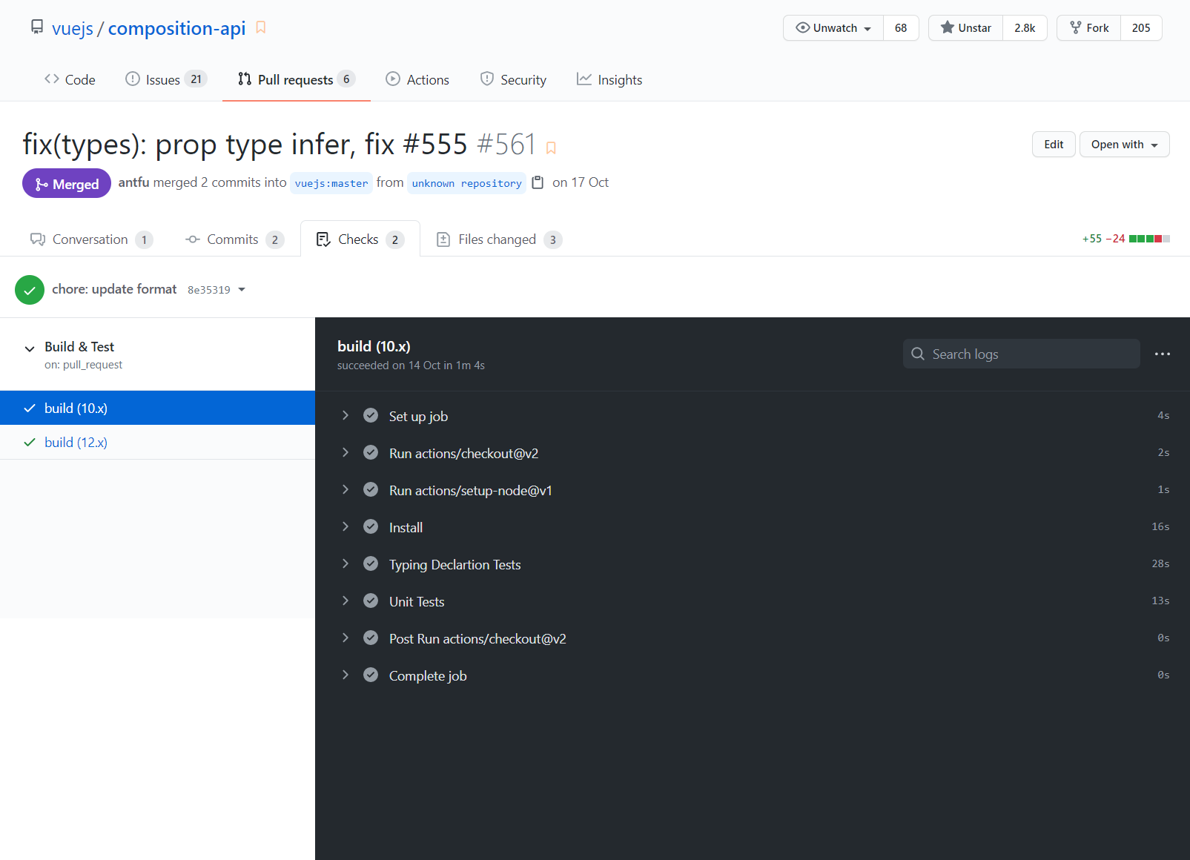Switch to the Files changed tab

click(x=498, y=239)
